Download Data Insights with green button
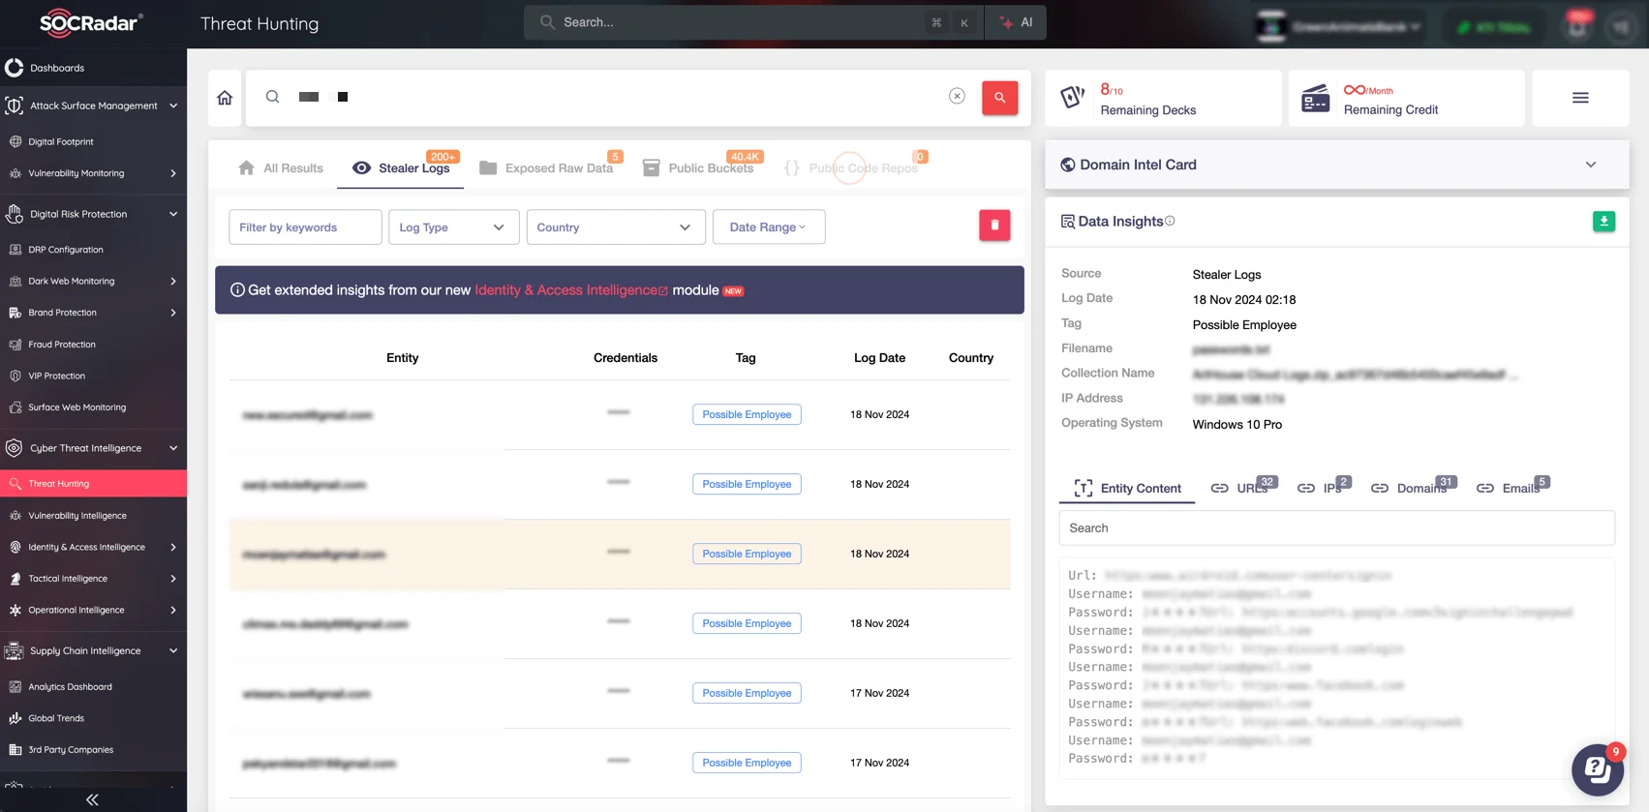The height and width of the screenshot is (812, 1649). (1603, 222)
